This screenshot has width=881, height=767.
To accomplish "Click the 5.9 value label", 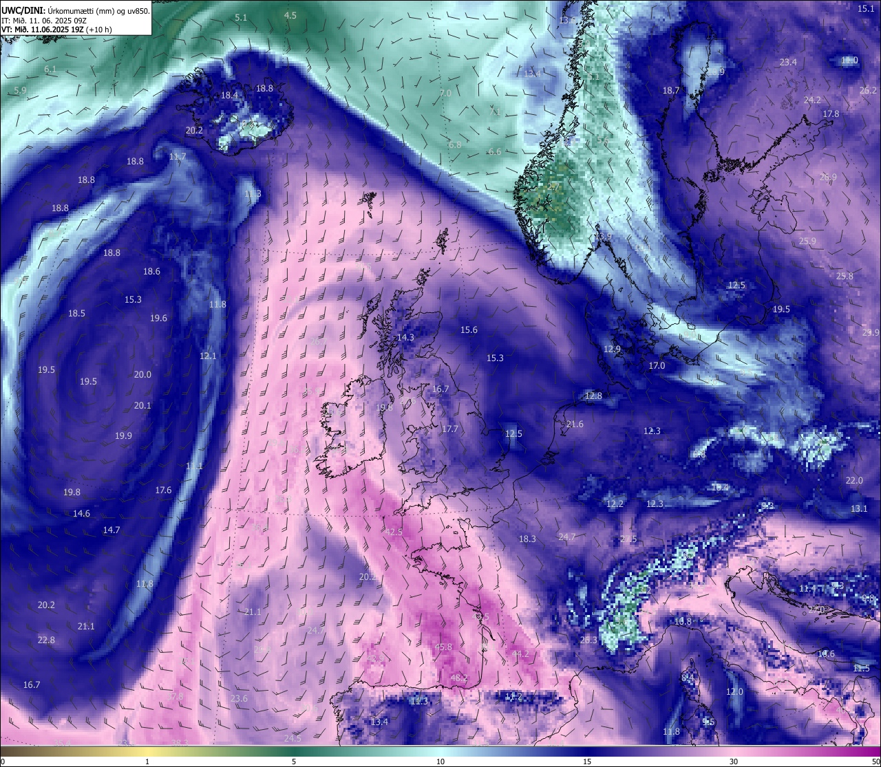I will (x=20, y=90).
